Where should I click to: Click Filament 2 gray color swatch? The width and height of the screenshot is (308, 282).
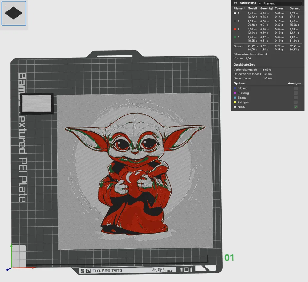tap(234, 21)
